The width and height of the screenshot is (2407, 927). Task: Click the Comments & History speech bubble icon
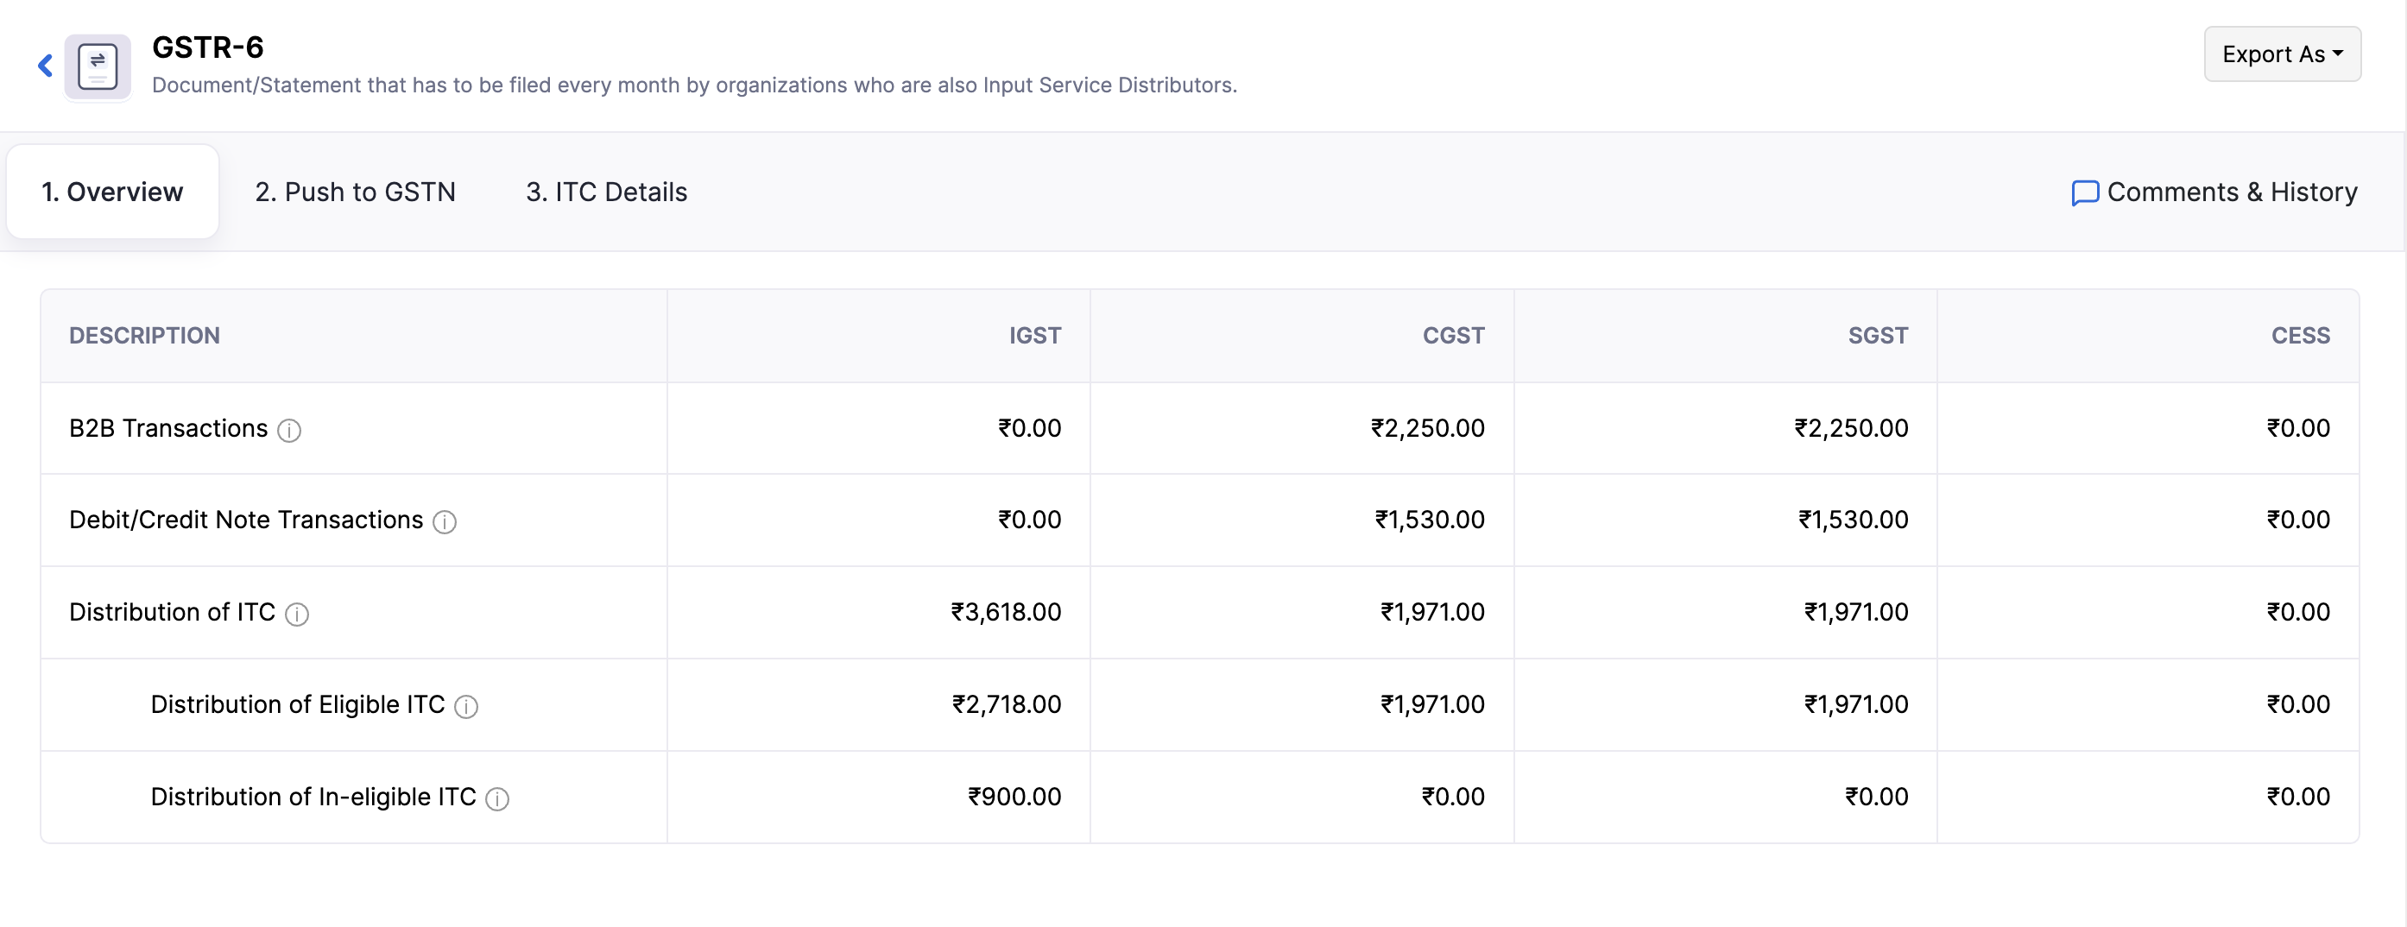point(2085,192)
